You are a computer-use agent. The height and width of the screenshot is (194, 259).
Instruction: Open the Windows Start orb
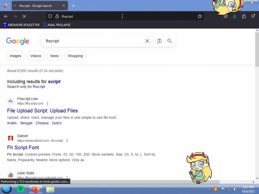pyautogui.click(x=6, y=189)
